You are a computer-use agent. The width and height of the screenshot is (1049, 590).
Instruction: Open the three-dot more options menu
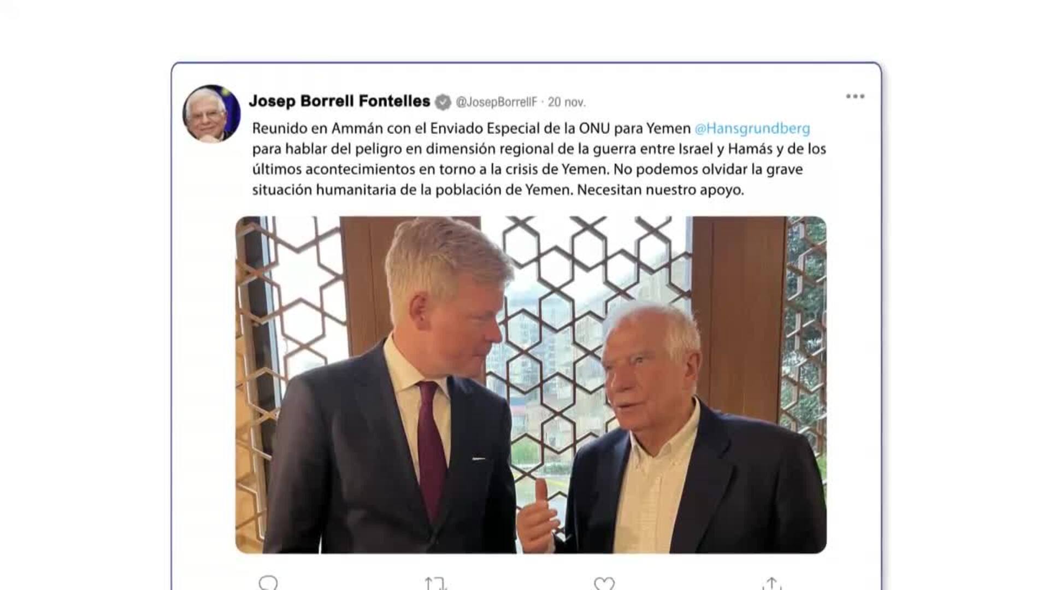click(855, 97)
